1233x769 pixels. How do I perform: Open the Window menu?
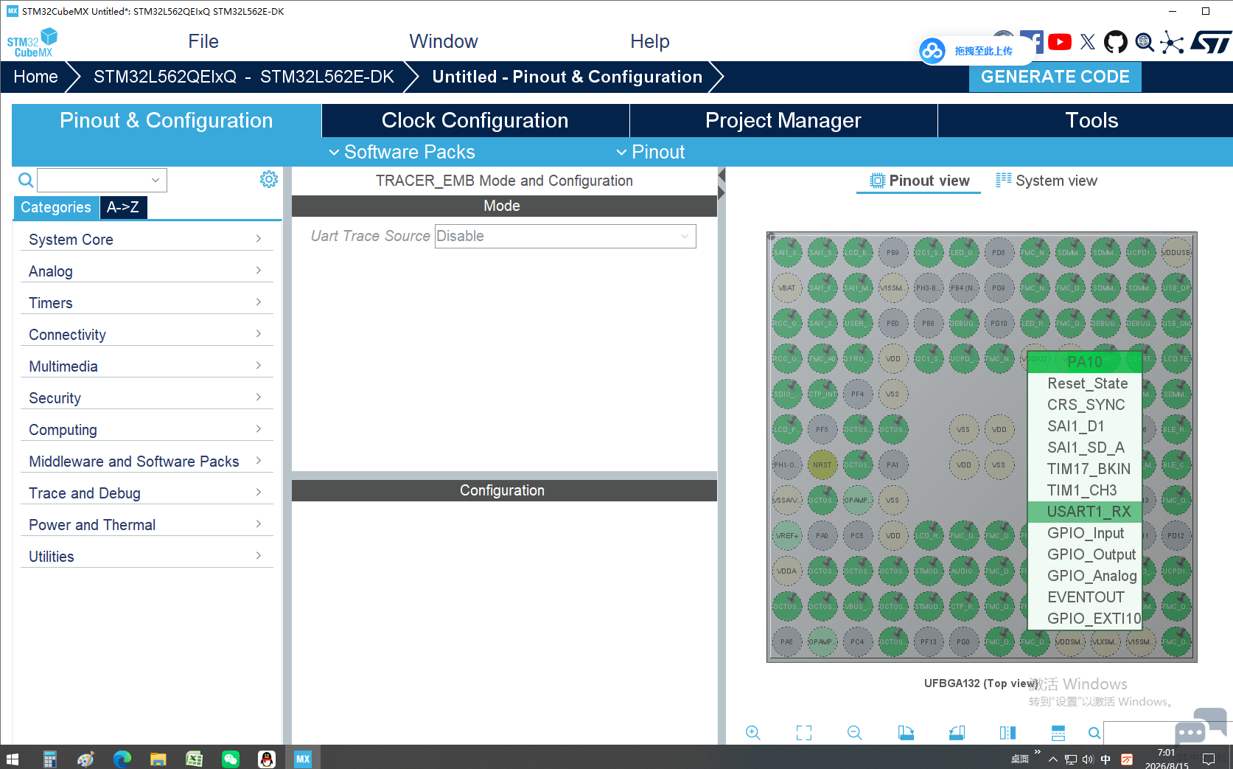(444, 41)
